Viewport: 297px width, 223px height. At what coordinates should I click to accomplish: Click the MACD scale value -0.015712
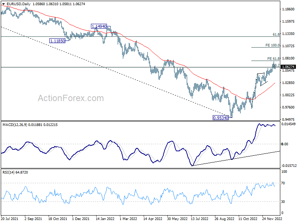(289, 165)
